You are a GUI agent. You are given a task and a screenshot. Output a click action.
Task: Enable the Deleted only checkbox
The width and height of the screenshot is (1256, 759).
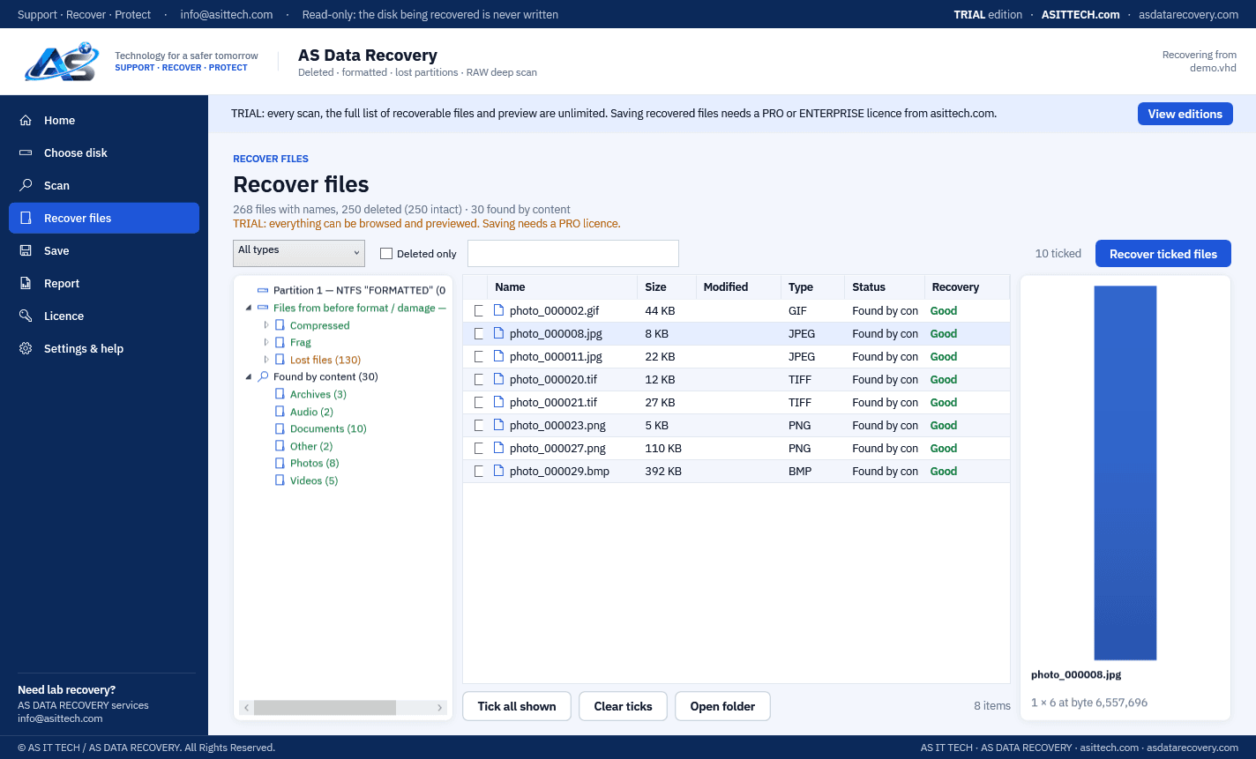pyautogui.click(x=386, y=254)
